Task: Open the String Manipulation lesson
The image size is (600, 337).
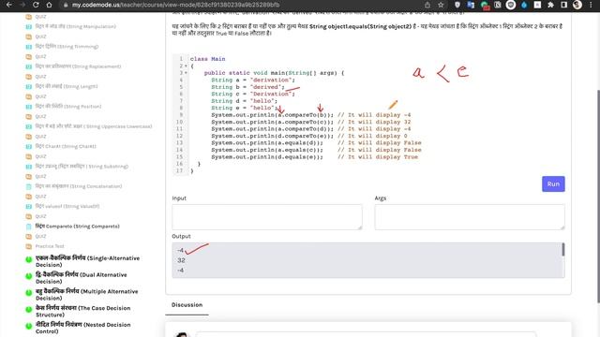Action: [x=75, y=27]
